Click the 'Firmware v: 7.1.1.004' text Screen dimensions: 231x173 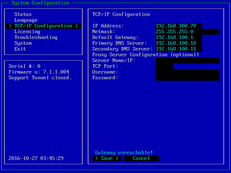[x=39, y=72]
